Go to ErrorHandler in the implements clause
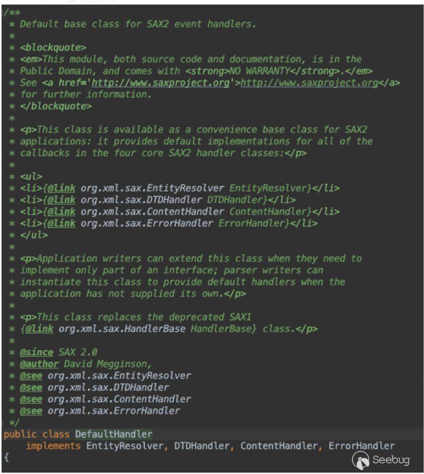424x474 pixels. (x=361, y=446)
